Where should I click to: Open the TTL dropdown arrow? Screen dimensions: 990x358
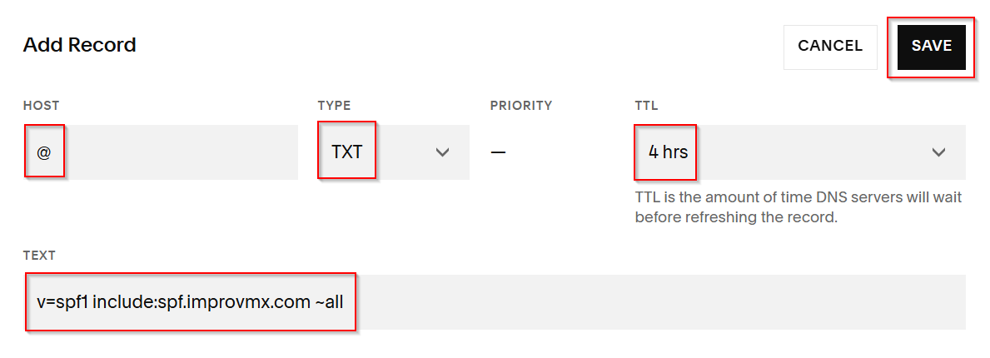point(938,152)
